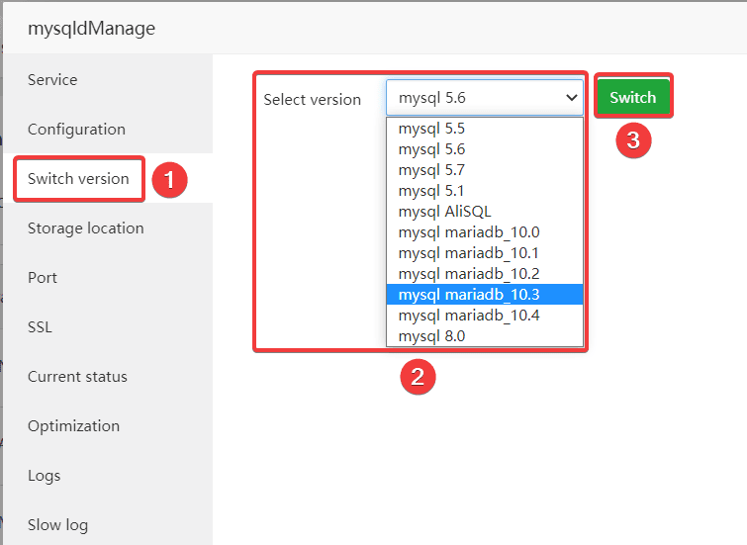The height and width of the screenshot is (545, 747).
Task: Select mysql AliSQL option
Action: tap(444, 212)
